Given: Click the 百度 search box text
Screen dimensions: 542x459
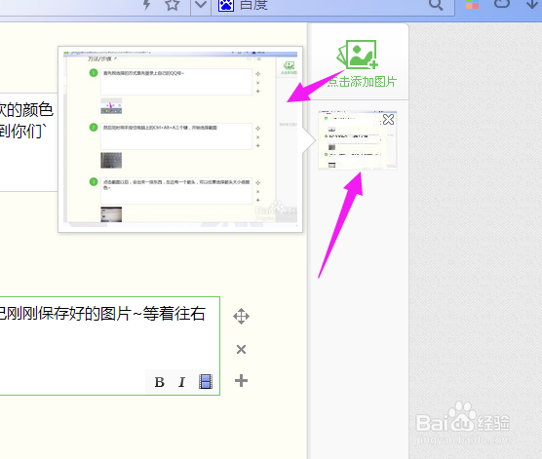Looking at the screenshot, I should pos(253,5).
